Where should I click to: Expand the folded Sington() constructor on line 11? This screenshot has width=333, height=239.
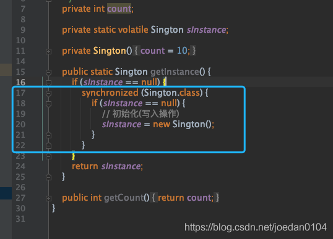click(x=48, y=51)
